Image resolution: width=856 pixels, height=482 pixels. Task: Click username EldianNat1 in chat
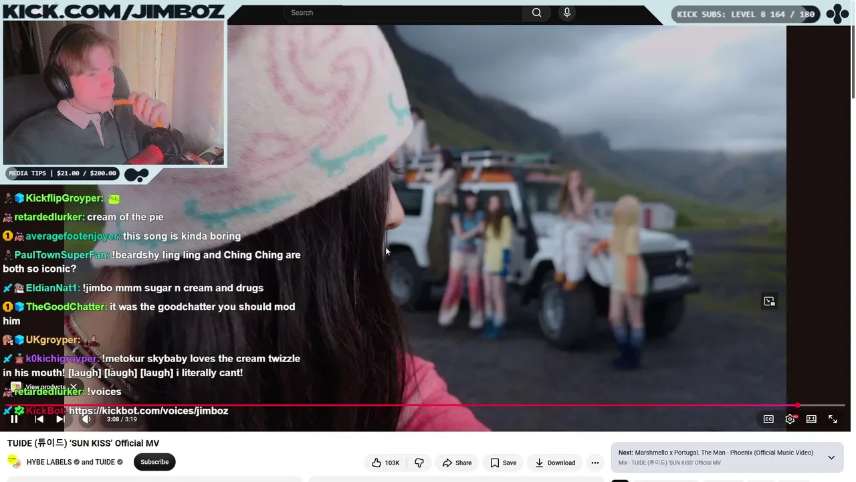coord(53,288)
